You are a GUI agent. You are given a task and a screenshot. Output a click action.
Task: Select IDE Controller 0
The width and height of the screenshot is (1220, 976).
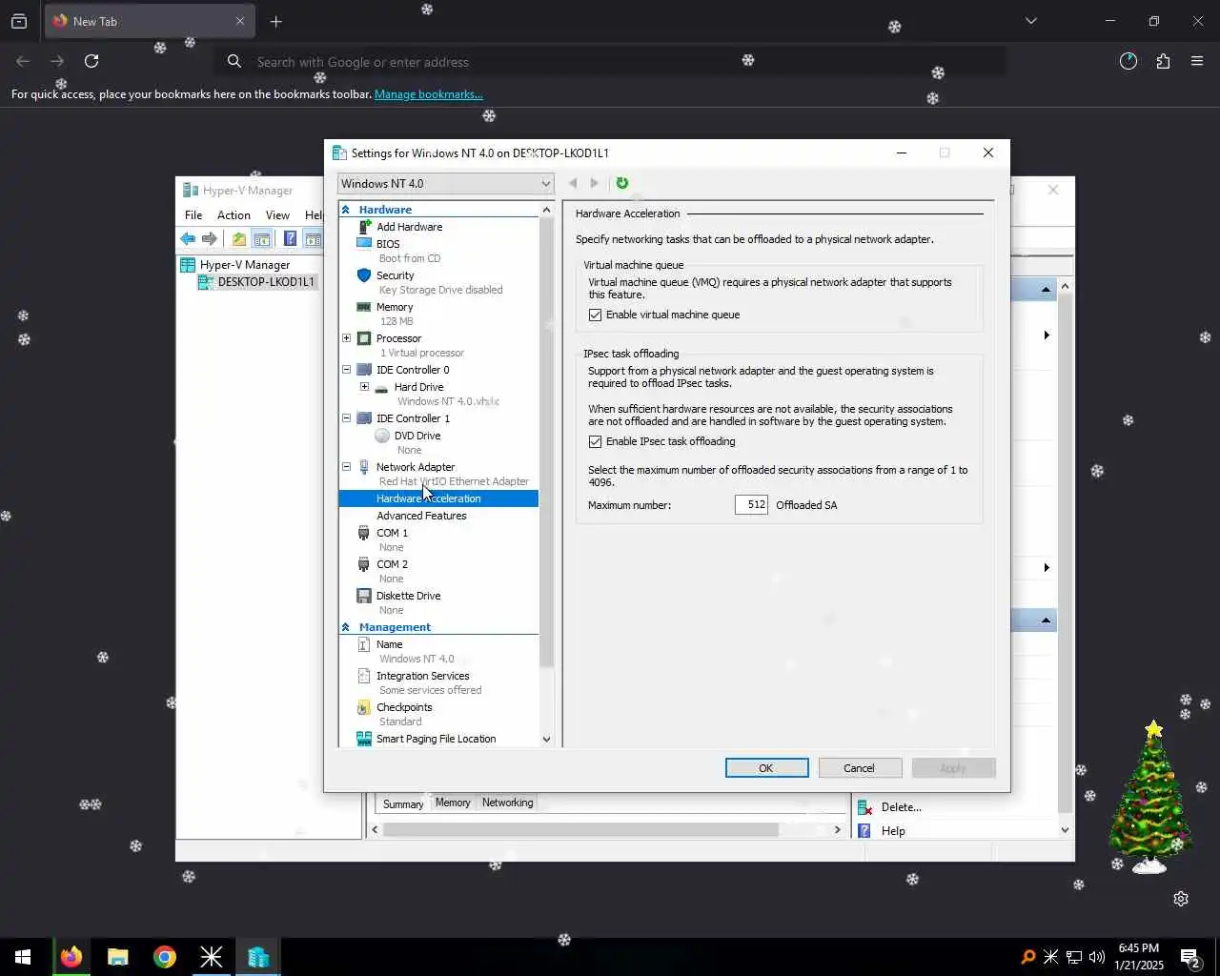click(x=412, y=370)
